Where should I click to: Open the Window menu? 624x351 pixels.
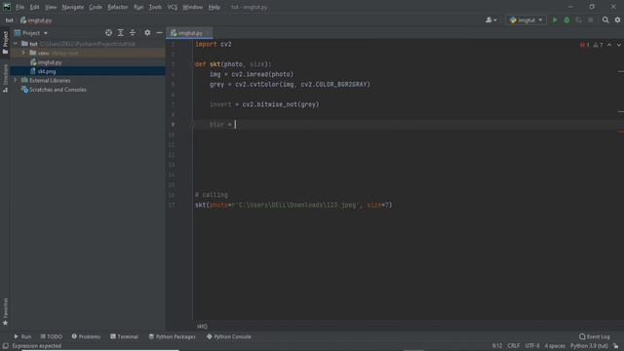click(193, 7)
